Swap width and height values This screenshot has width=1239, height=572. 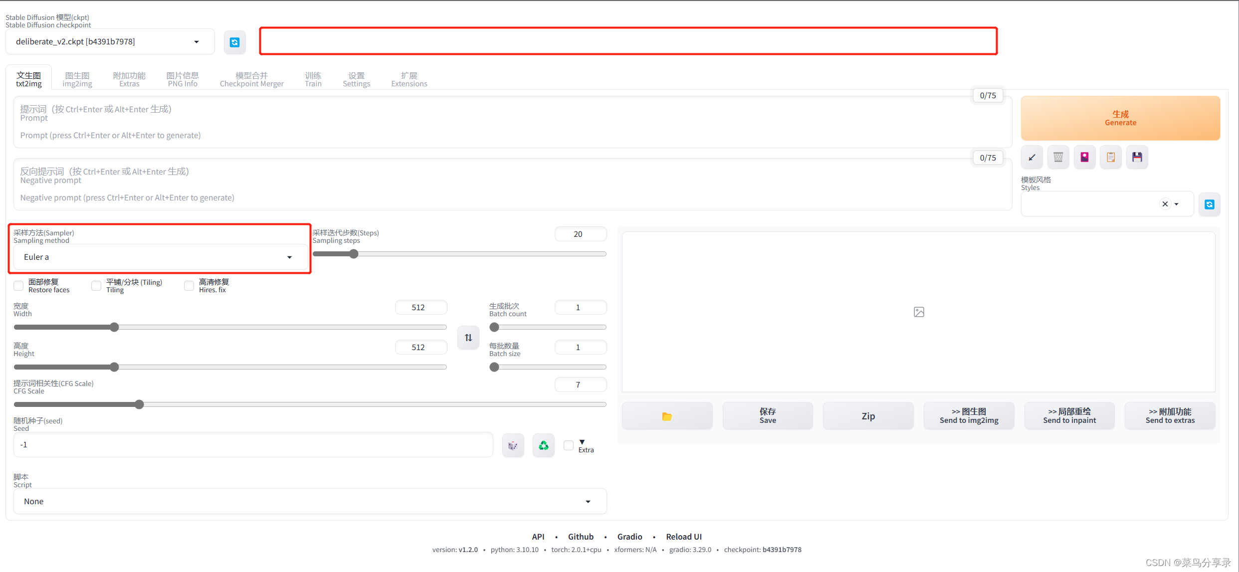(468, 338)
